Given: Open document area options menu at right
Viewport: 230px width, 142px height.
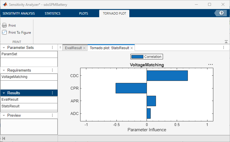Looking at the screenshot, I should 224,48.
